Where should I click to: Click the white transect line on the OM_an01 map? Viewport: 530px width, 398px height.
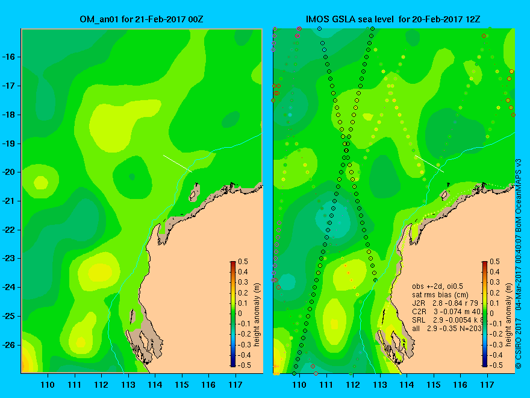tap(178, 164)
